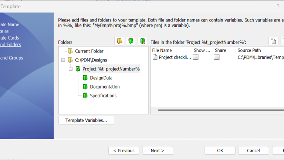Click the add file icon above file list
The height and width of the screenshot is (160, 284).
(x=274, y=41)
